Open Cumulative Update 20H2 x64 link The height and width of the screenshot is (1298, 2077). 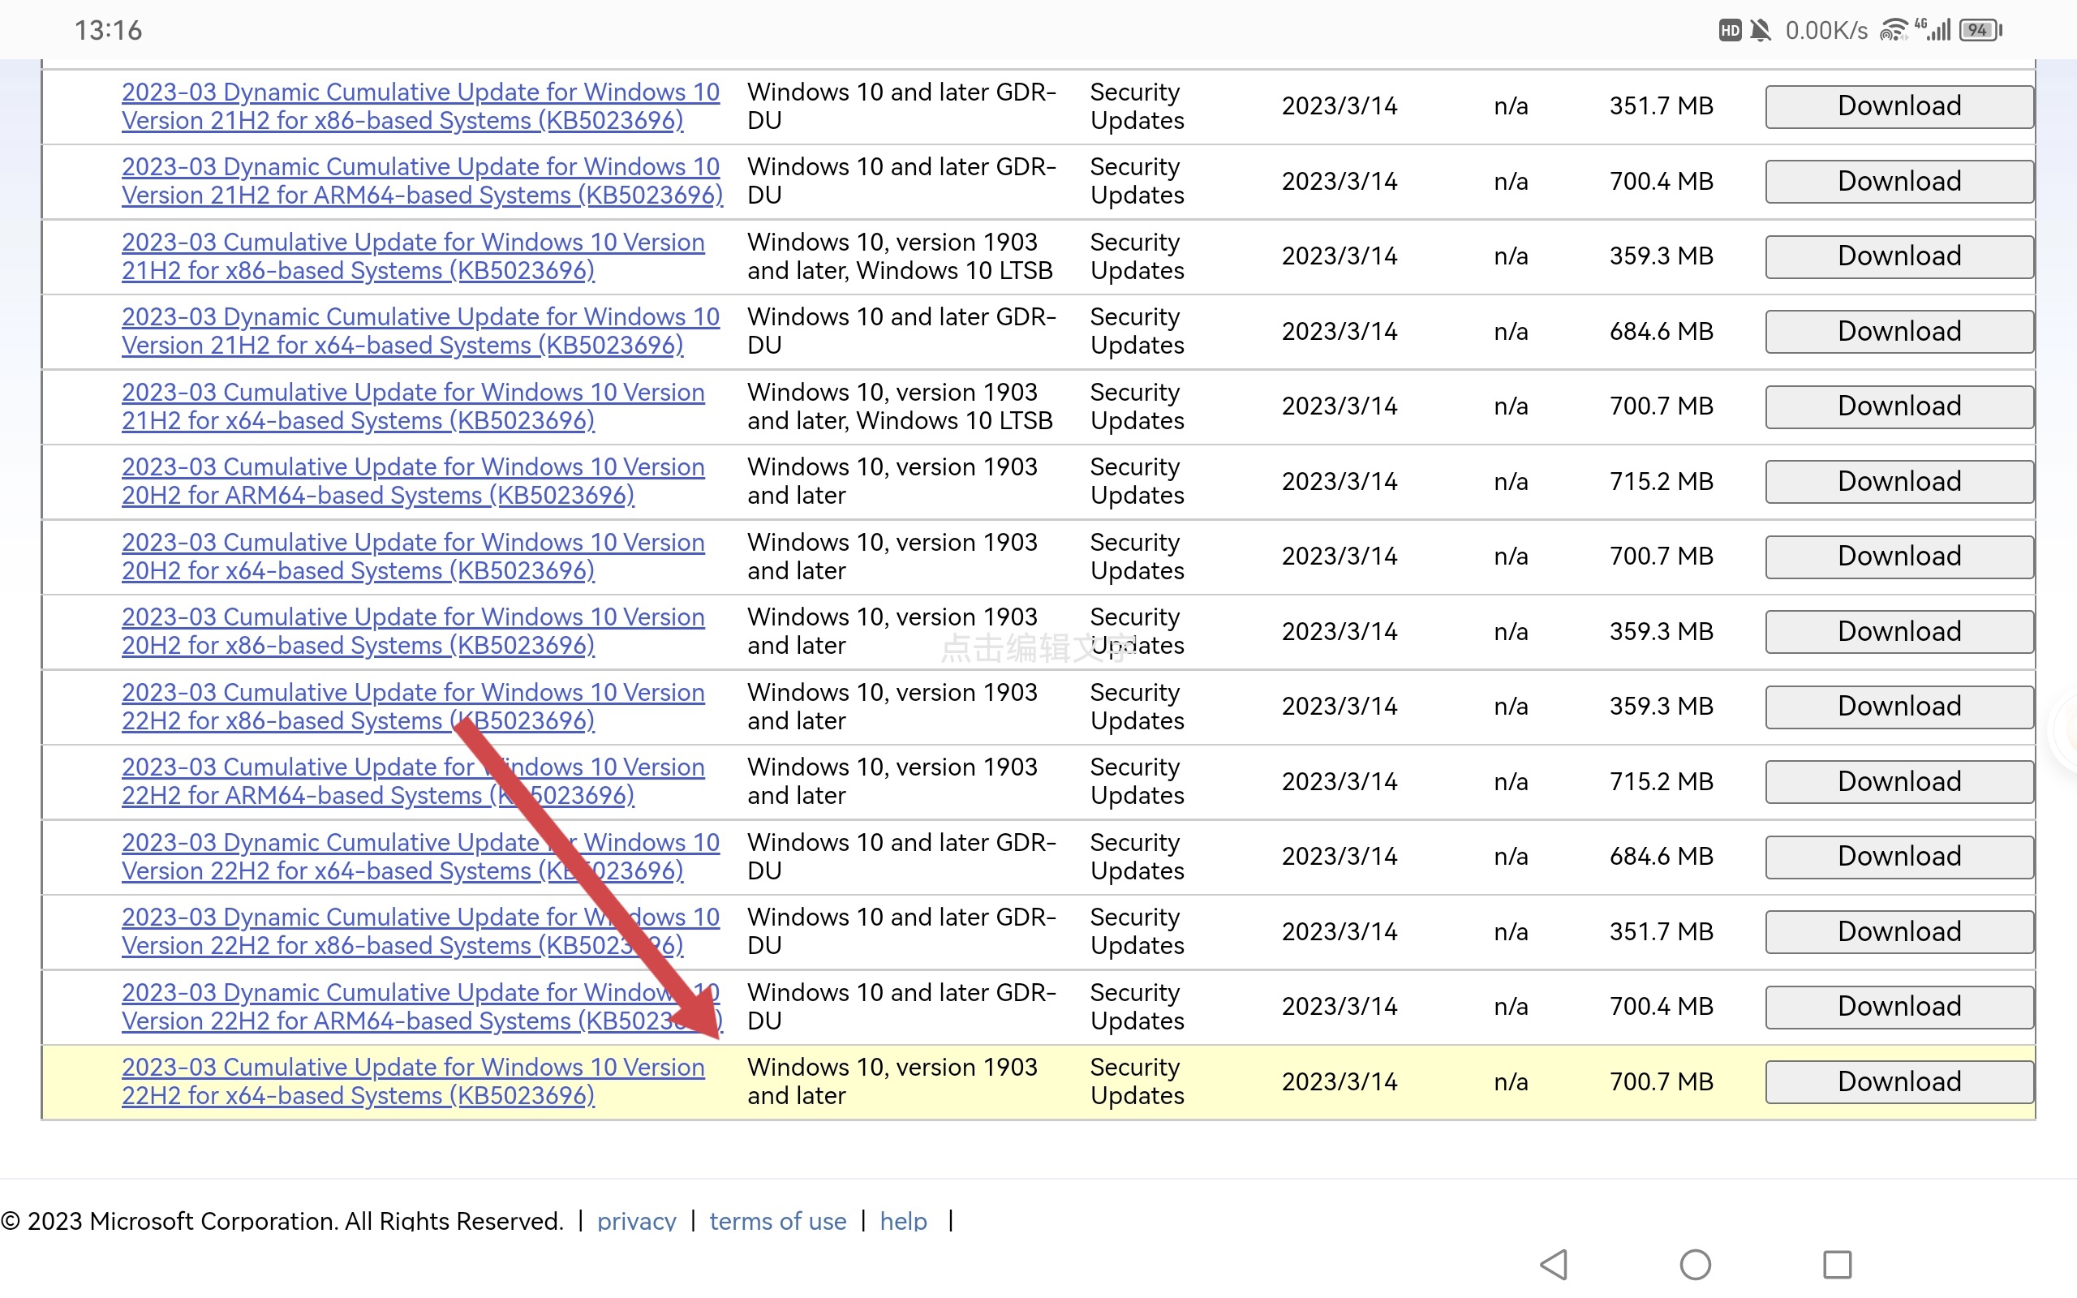[413, 557]
